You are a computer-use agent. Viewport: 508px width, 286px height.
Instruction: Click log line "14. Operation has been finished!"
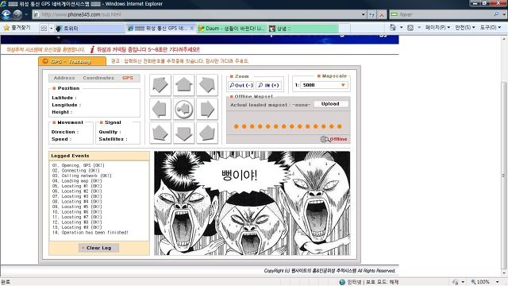(90, 233)
